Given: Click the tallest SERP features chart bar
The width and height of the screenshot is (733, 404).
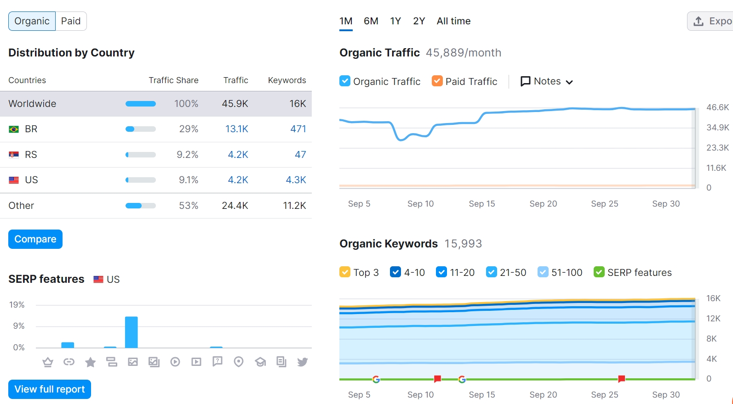Looking at the screenshot, I should (x=132, y=332).
